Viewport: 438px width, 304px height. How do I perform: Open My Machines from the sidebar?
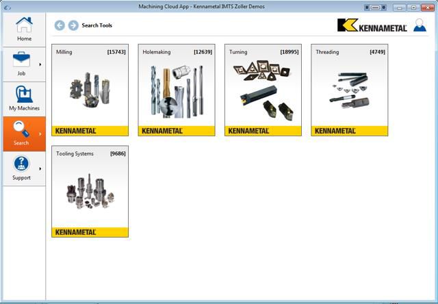24,99
